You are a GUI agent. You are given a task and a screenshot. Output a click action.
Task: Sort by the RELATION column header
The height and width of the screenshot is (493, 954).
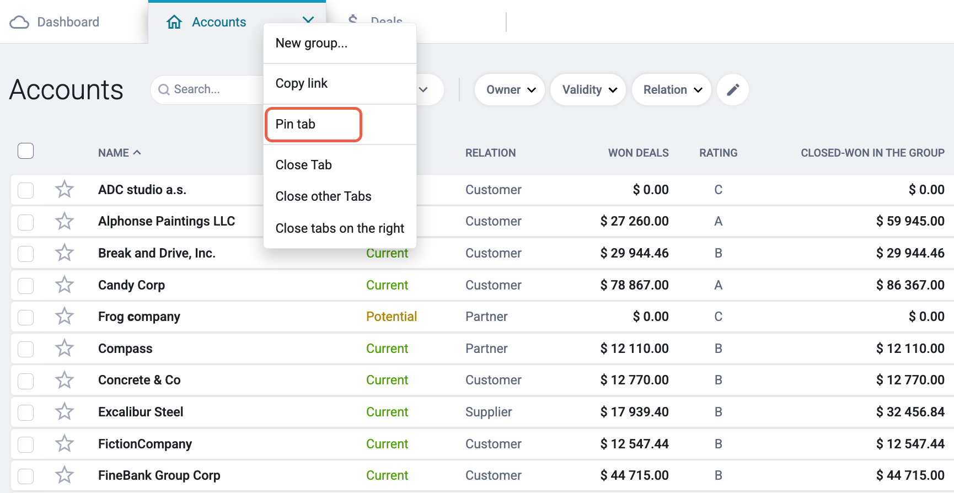491,153
